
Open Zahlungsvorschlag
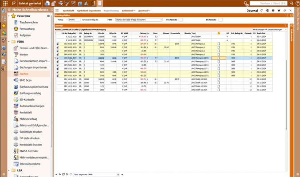click(x=30, y=93)
